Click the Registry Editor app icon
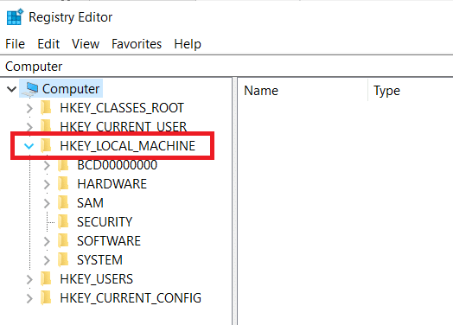The width and height of the screenshot is (453, 325). click(x=15, y=17)
